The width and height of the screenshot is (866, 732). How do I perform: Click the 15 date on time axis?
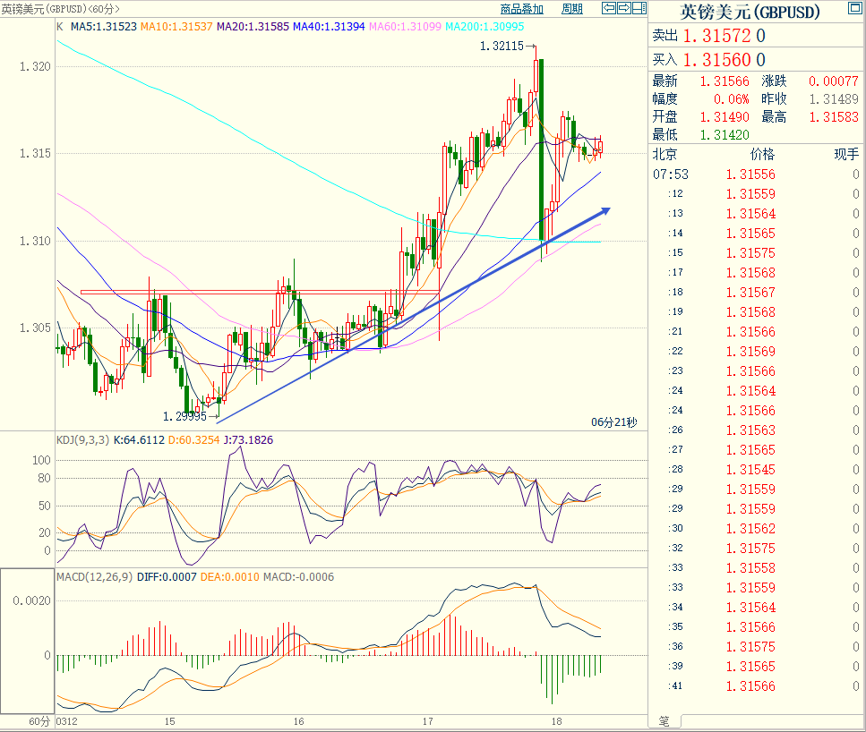point(169,721)
